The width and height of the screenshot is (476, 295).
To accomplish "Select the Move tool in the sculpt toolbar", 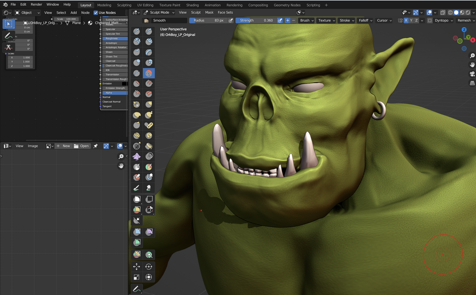I will tap(137, 266).
